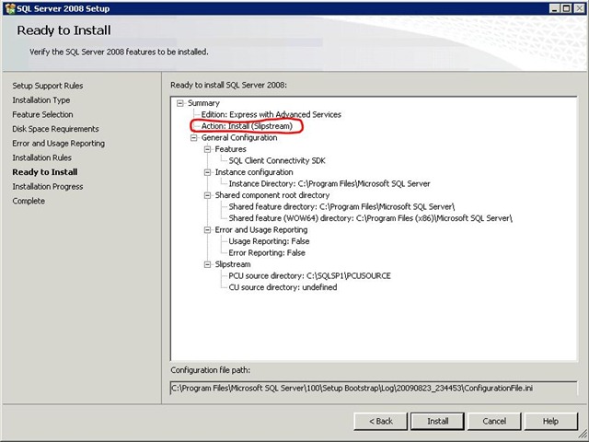Select Error and Usage Reporting step in sidebar

tap(59, 144)
